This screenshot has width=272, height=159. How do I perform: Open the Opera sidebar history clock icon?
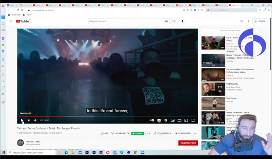click(x=3, y=81)
